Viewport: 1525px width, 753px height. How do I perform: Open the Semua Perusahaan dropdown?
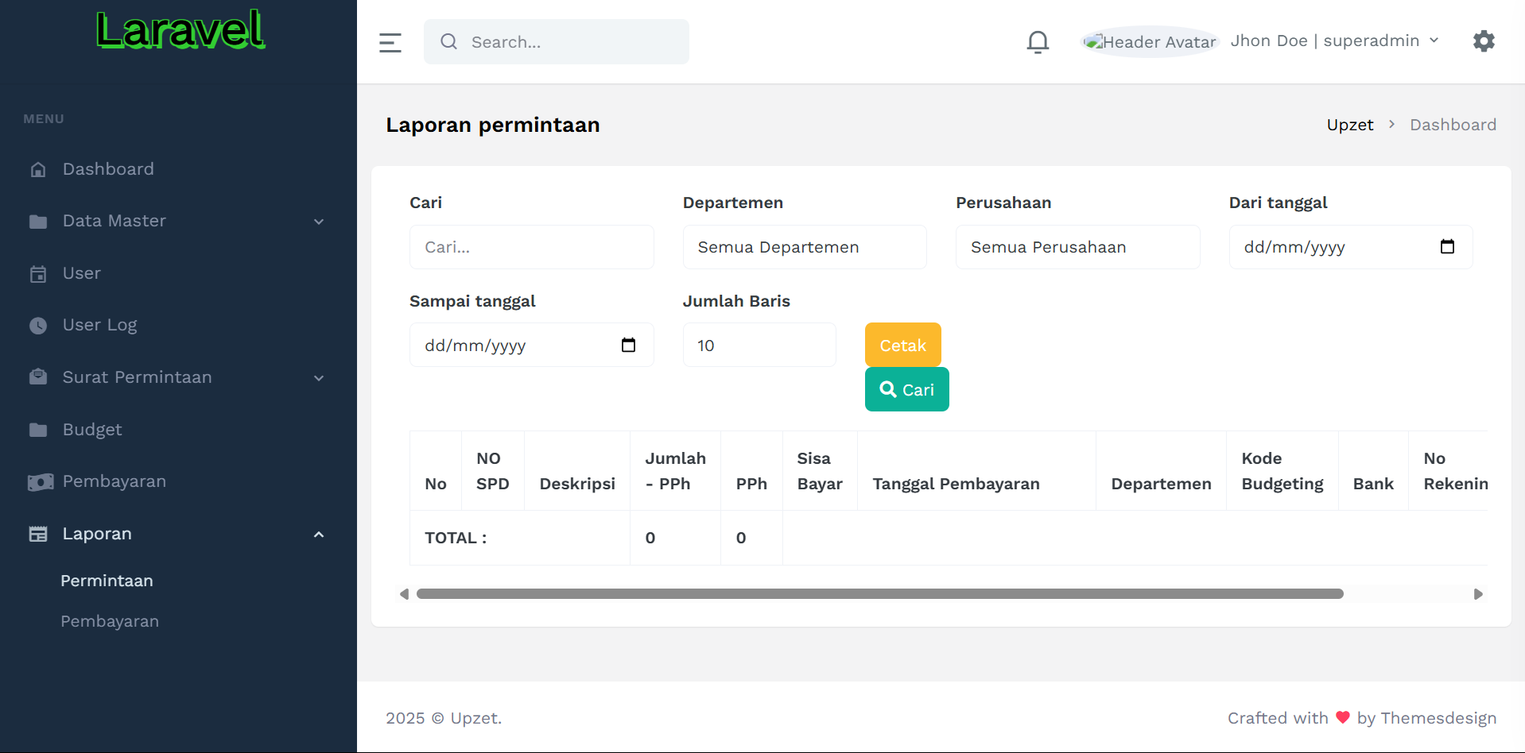[x=1077, y=247]
